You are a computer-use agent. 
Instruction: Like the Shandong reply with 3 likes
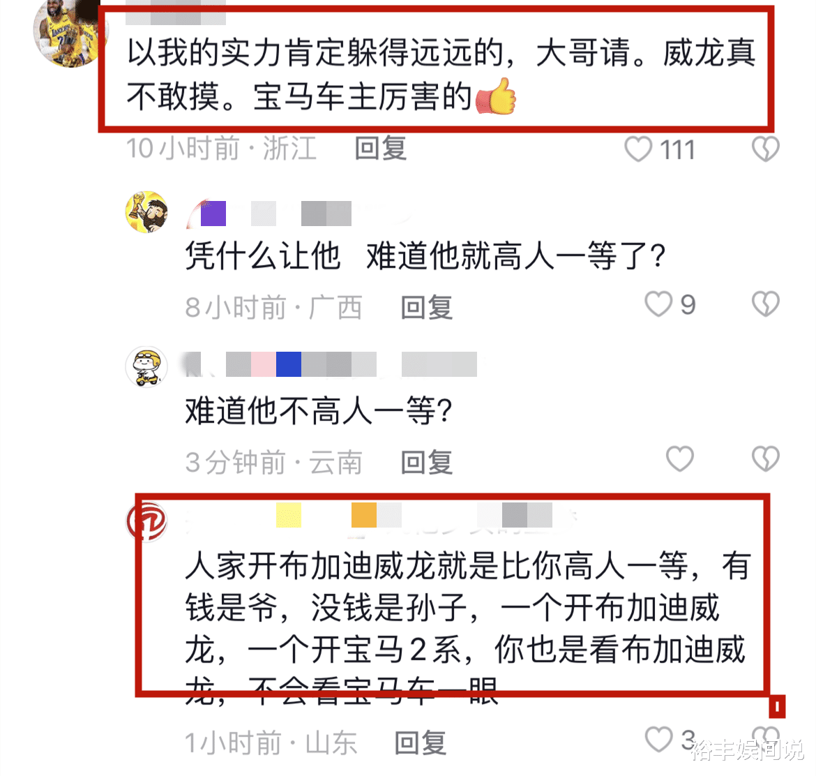658,740
